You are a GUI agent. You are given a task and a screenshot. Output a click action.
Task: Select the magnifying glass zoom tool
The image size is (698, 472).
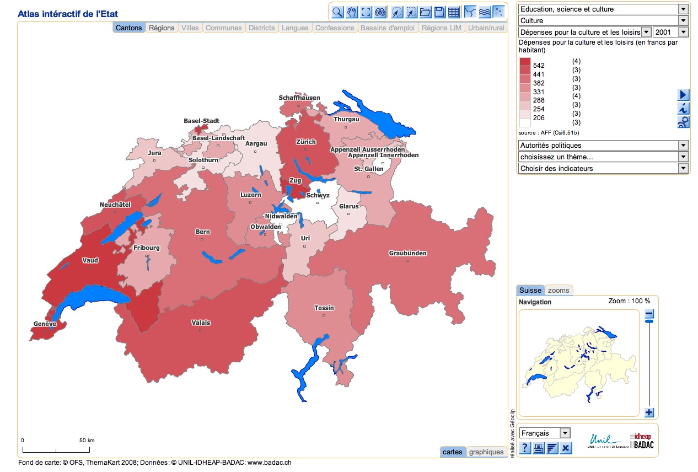tap(337, 12)
